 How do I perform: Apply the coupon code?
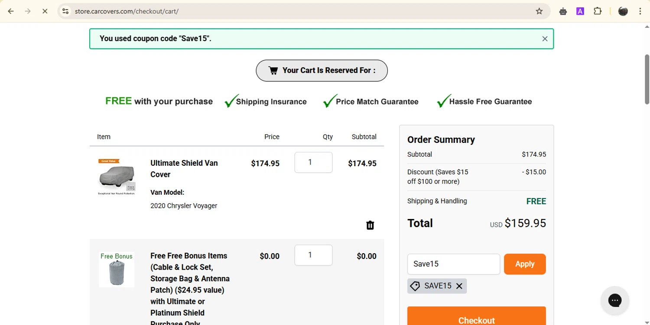pyautogui.click(x=525, y=264)
